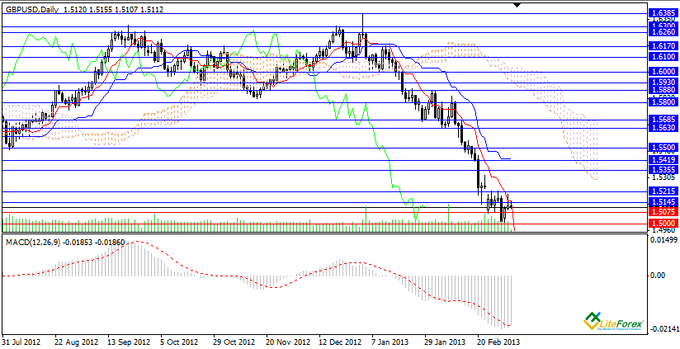
Task: Select the 1.6000 level price label
Action: click(x=663, y=72)
